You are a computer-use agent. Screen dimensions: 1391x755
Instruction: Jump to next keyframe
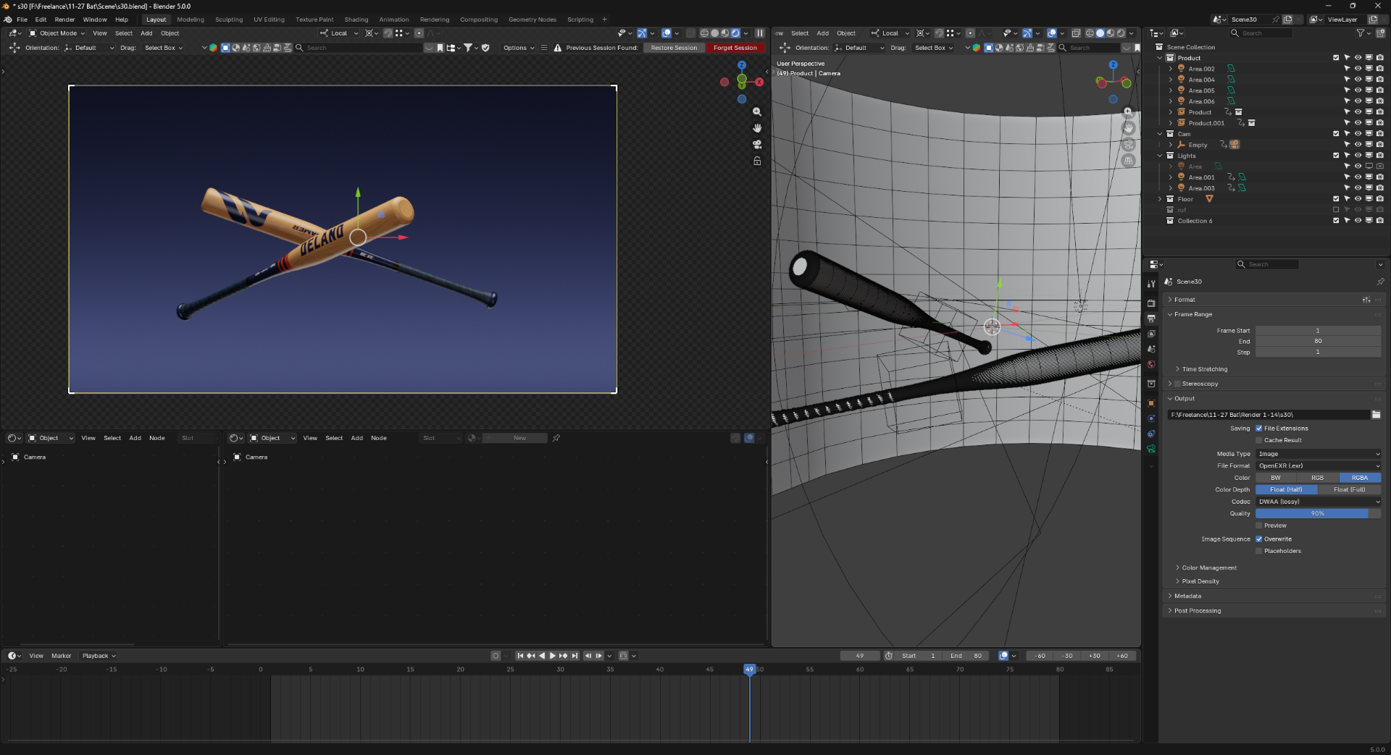coord(563,656)
